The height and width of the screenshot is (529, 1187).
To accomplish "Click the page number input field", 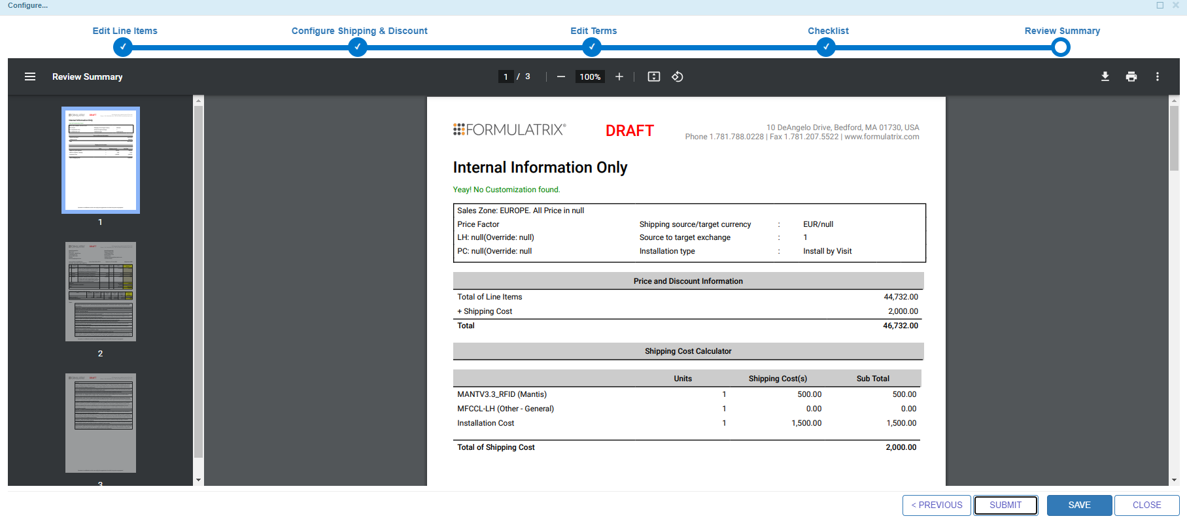I will click(x=506, y=77).
